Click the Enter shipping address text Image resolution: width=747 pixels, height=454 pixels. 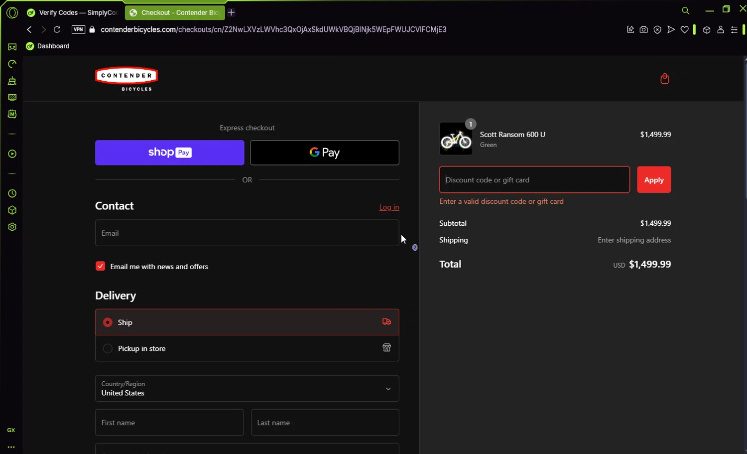pyautogui.click(x=634, y=240)
